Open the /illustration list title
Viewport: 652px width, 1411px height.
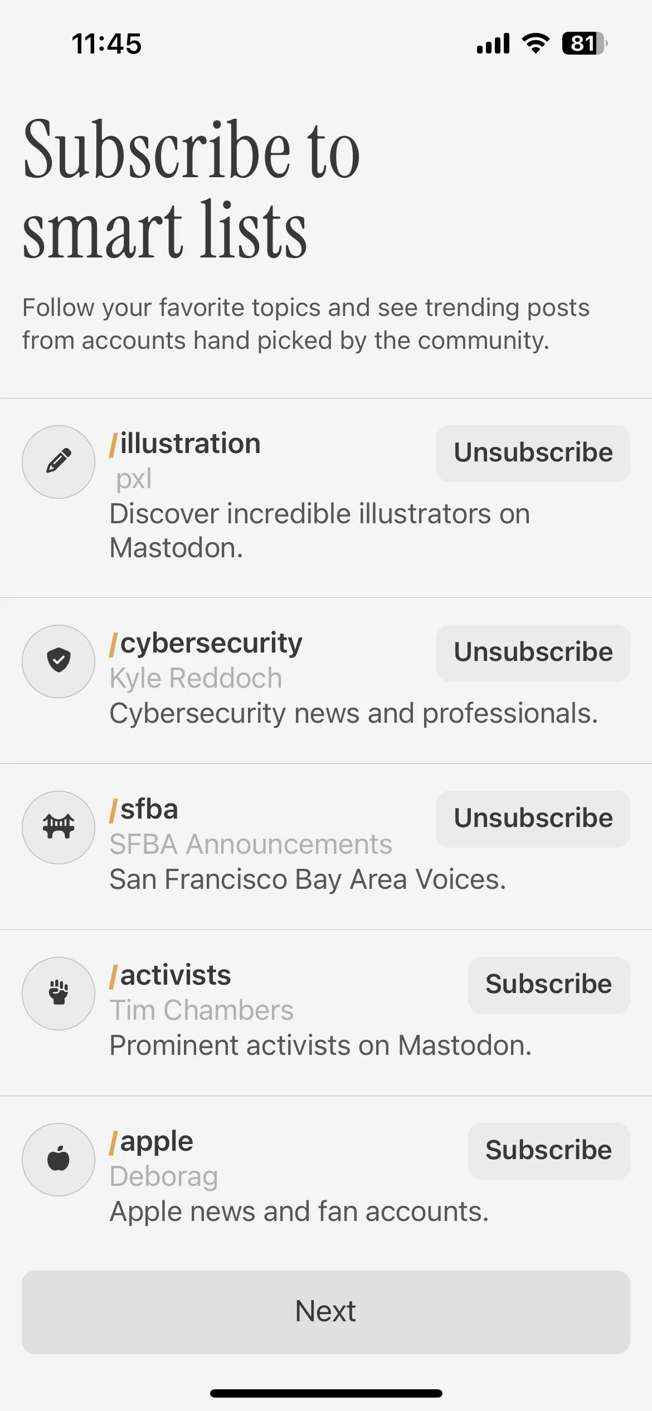pyautogui.click(x=185, y=444)
